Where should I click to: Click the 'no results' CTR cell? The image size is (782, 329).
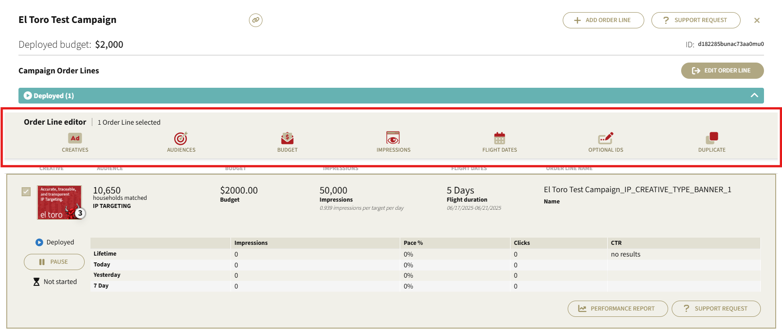[625, 254]
